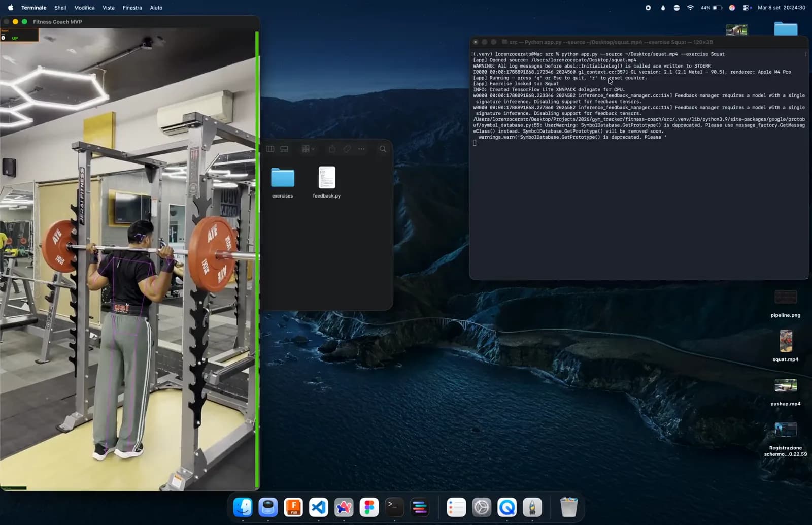This screenshot has height=525, width=812.
Task: Click the green close-fullscreen button of Fitness Coach
Action: [24, 22]
